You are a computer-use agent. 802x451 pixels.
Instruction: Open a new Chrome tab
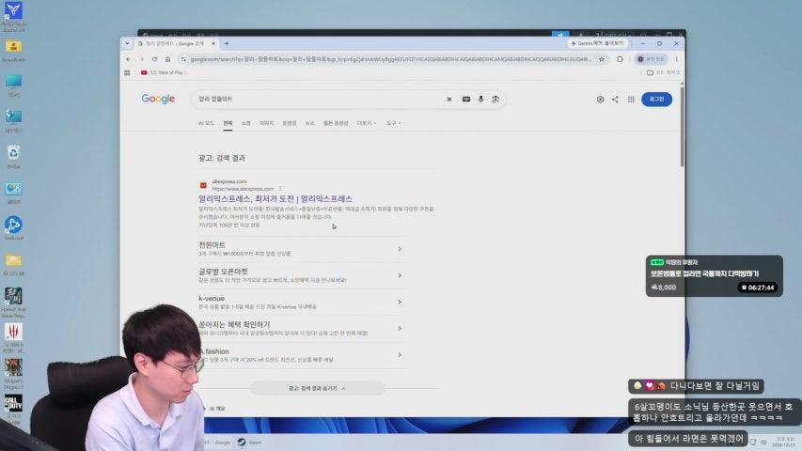[227, 43]
